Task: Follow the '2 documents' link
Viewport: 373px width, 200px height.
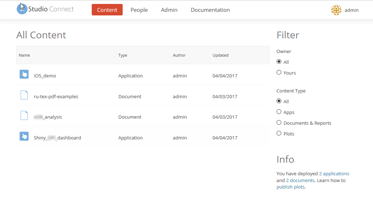Action: pyautogui.click(x=300, y=180)
